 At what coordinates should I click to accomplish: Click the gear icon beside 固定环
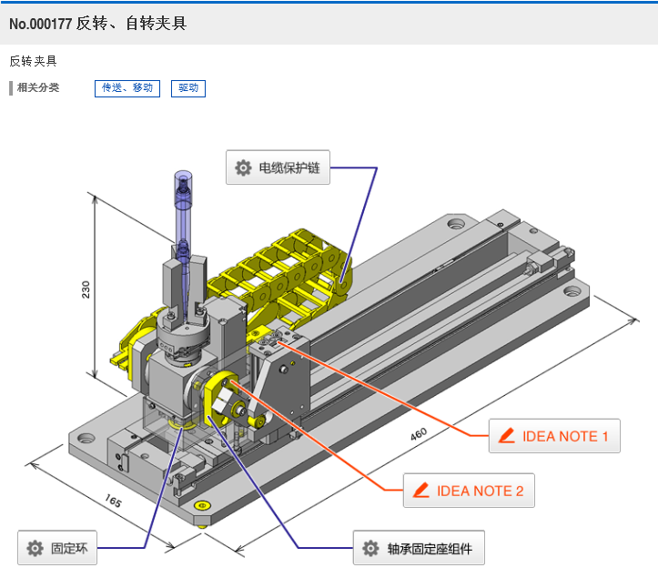coord(35,548)
